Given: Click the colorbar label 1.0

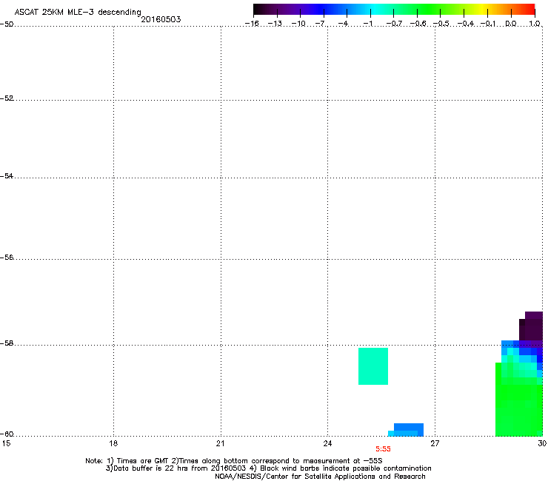Looking at the screenshot, I should coord(535,24).
